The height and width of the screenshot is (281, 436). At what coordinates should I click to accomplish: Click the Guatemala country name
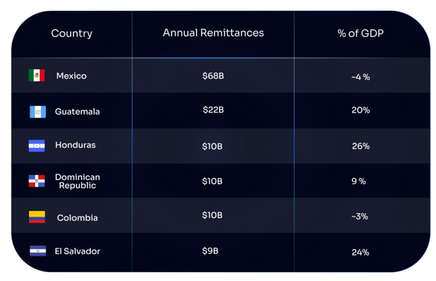[x=77, y=112]
